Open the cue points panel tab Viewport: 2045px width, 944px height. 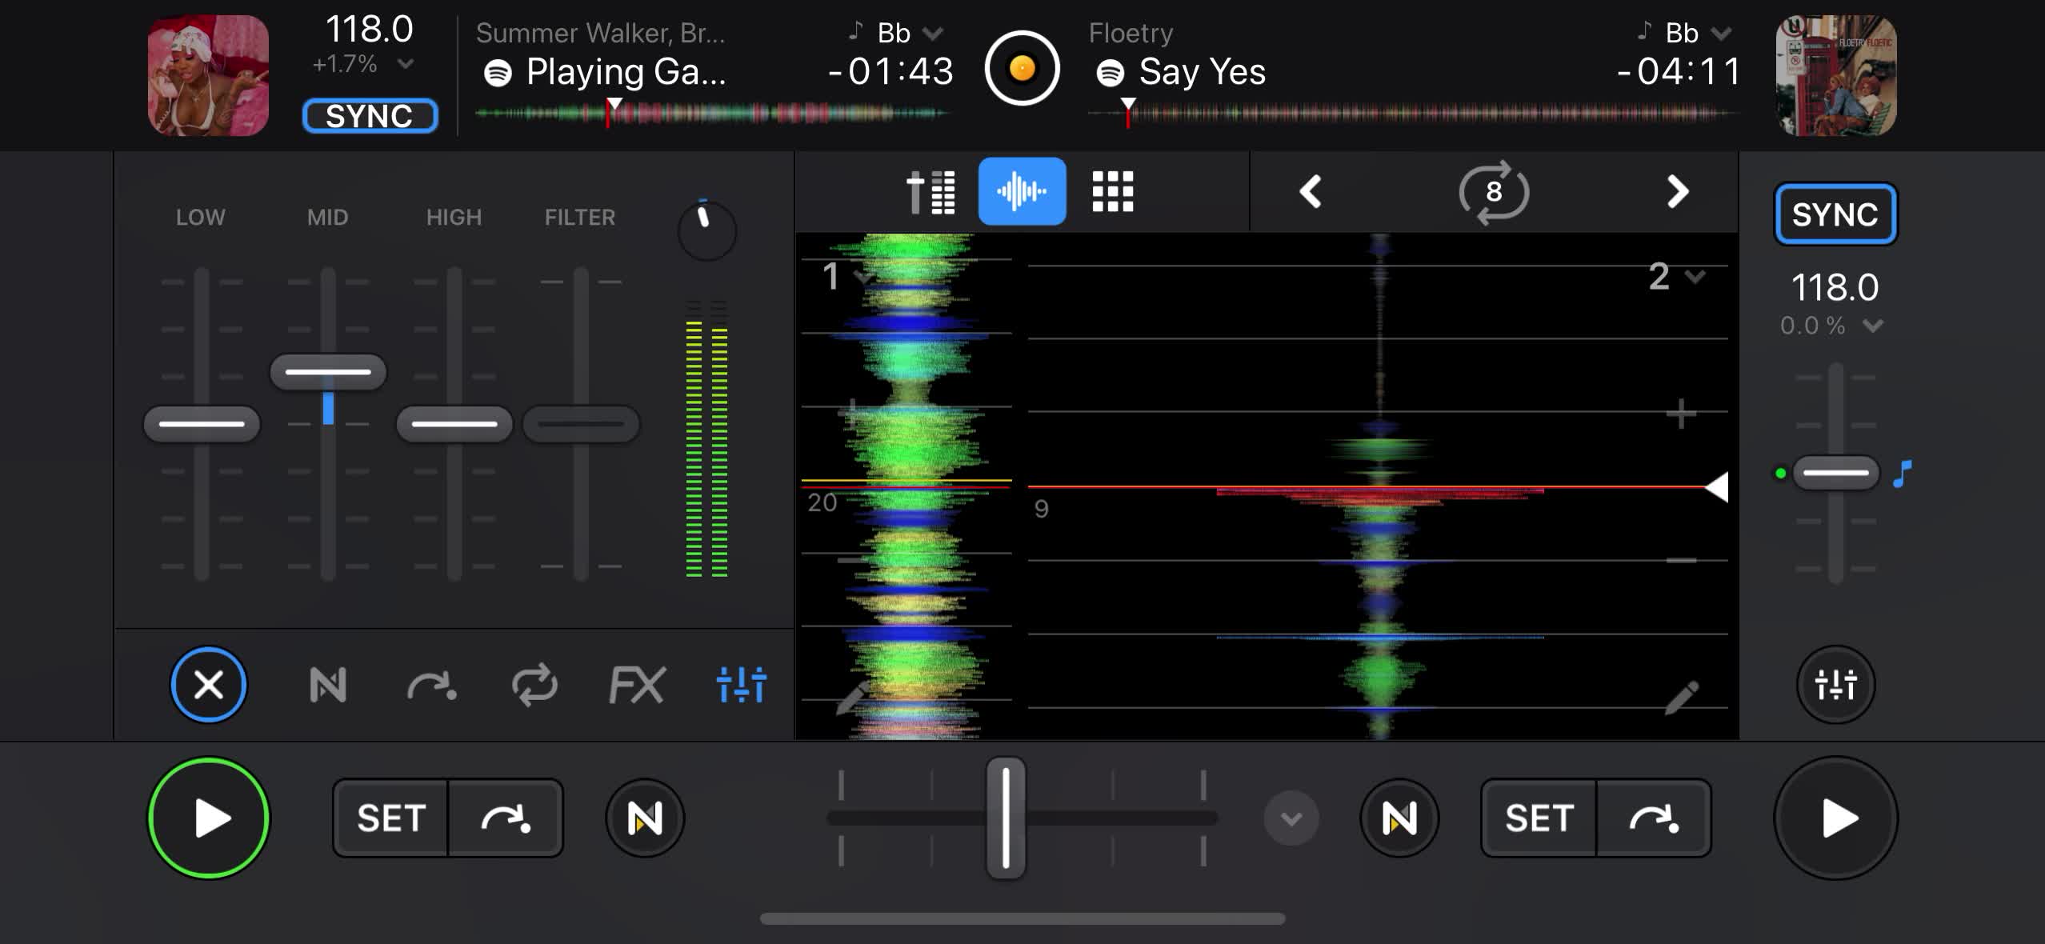pos(432,685)
